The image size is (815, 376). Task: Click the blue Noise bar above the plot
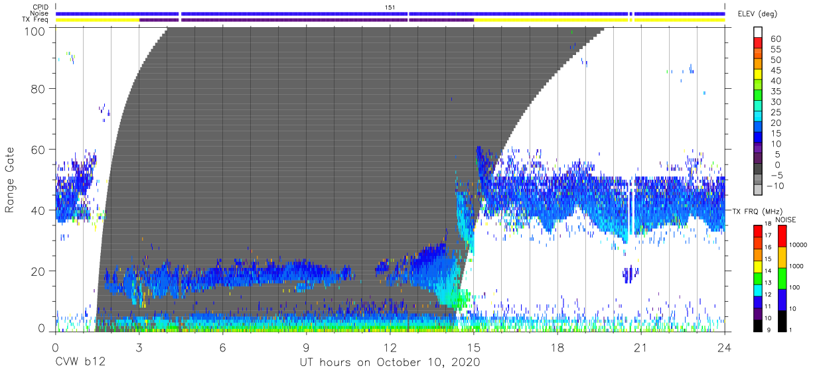pos(390,13)
